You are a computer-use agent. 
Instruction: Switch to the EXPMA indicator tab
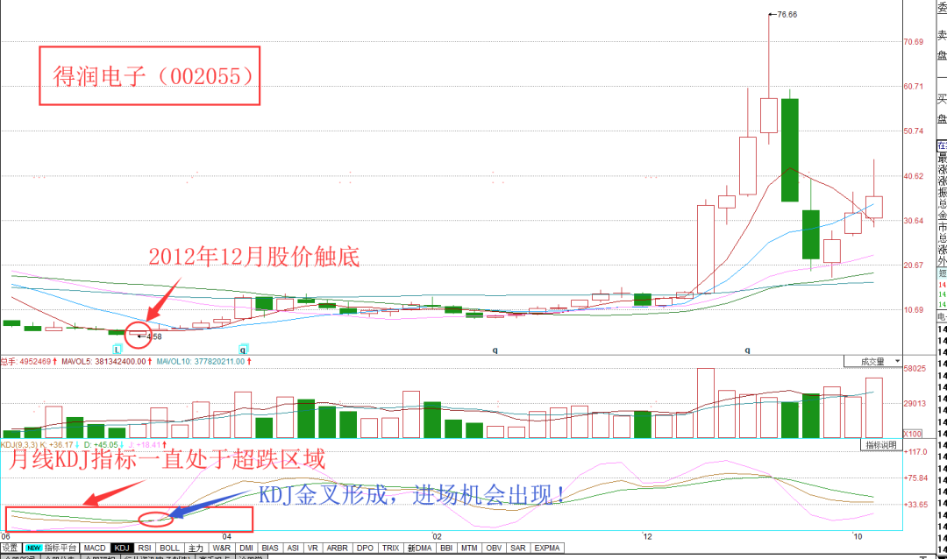point(547,548)
